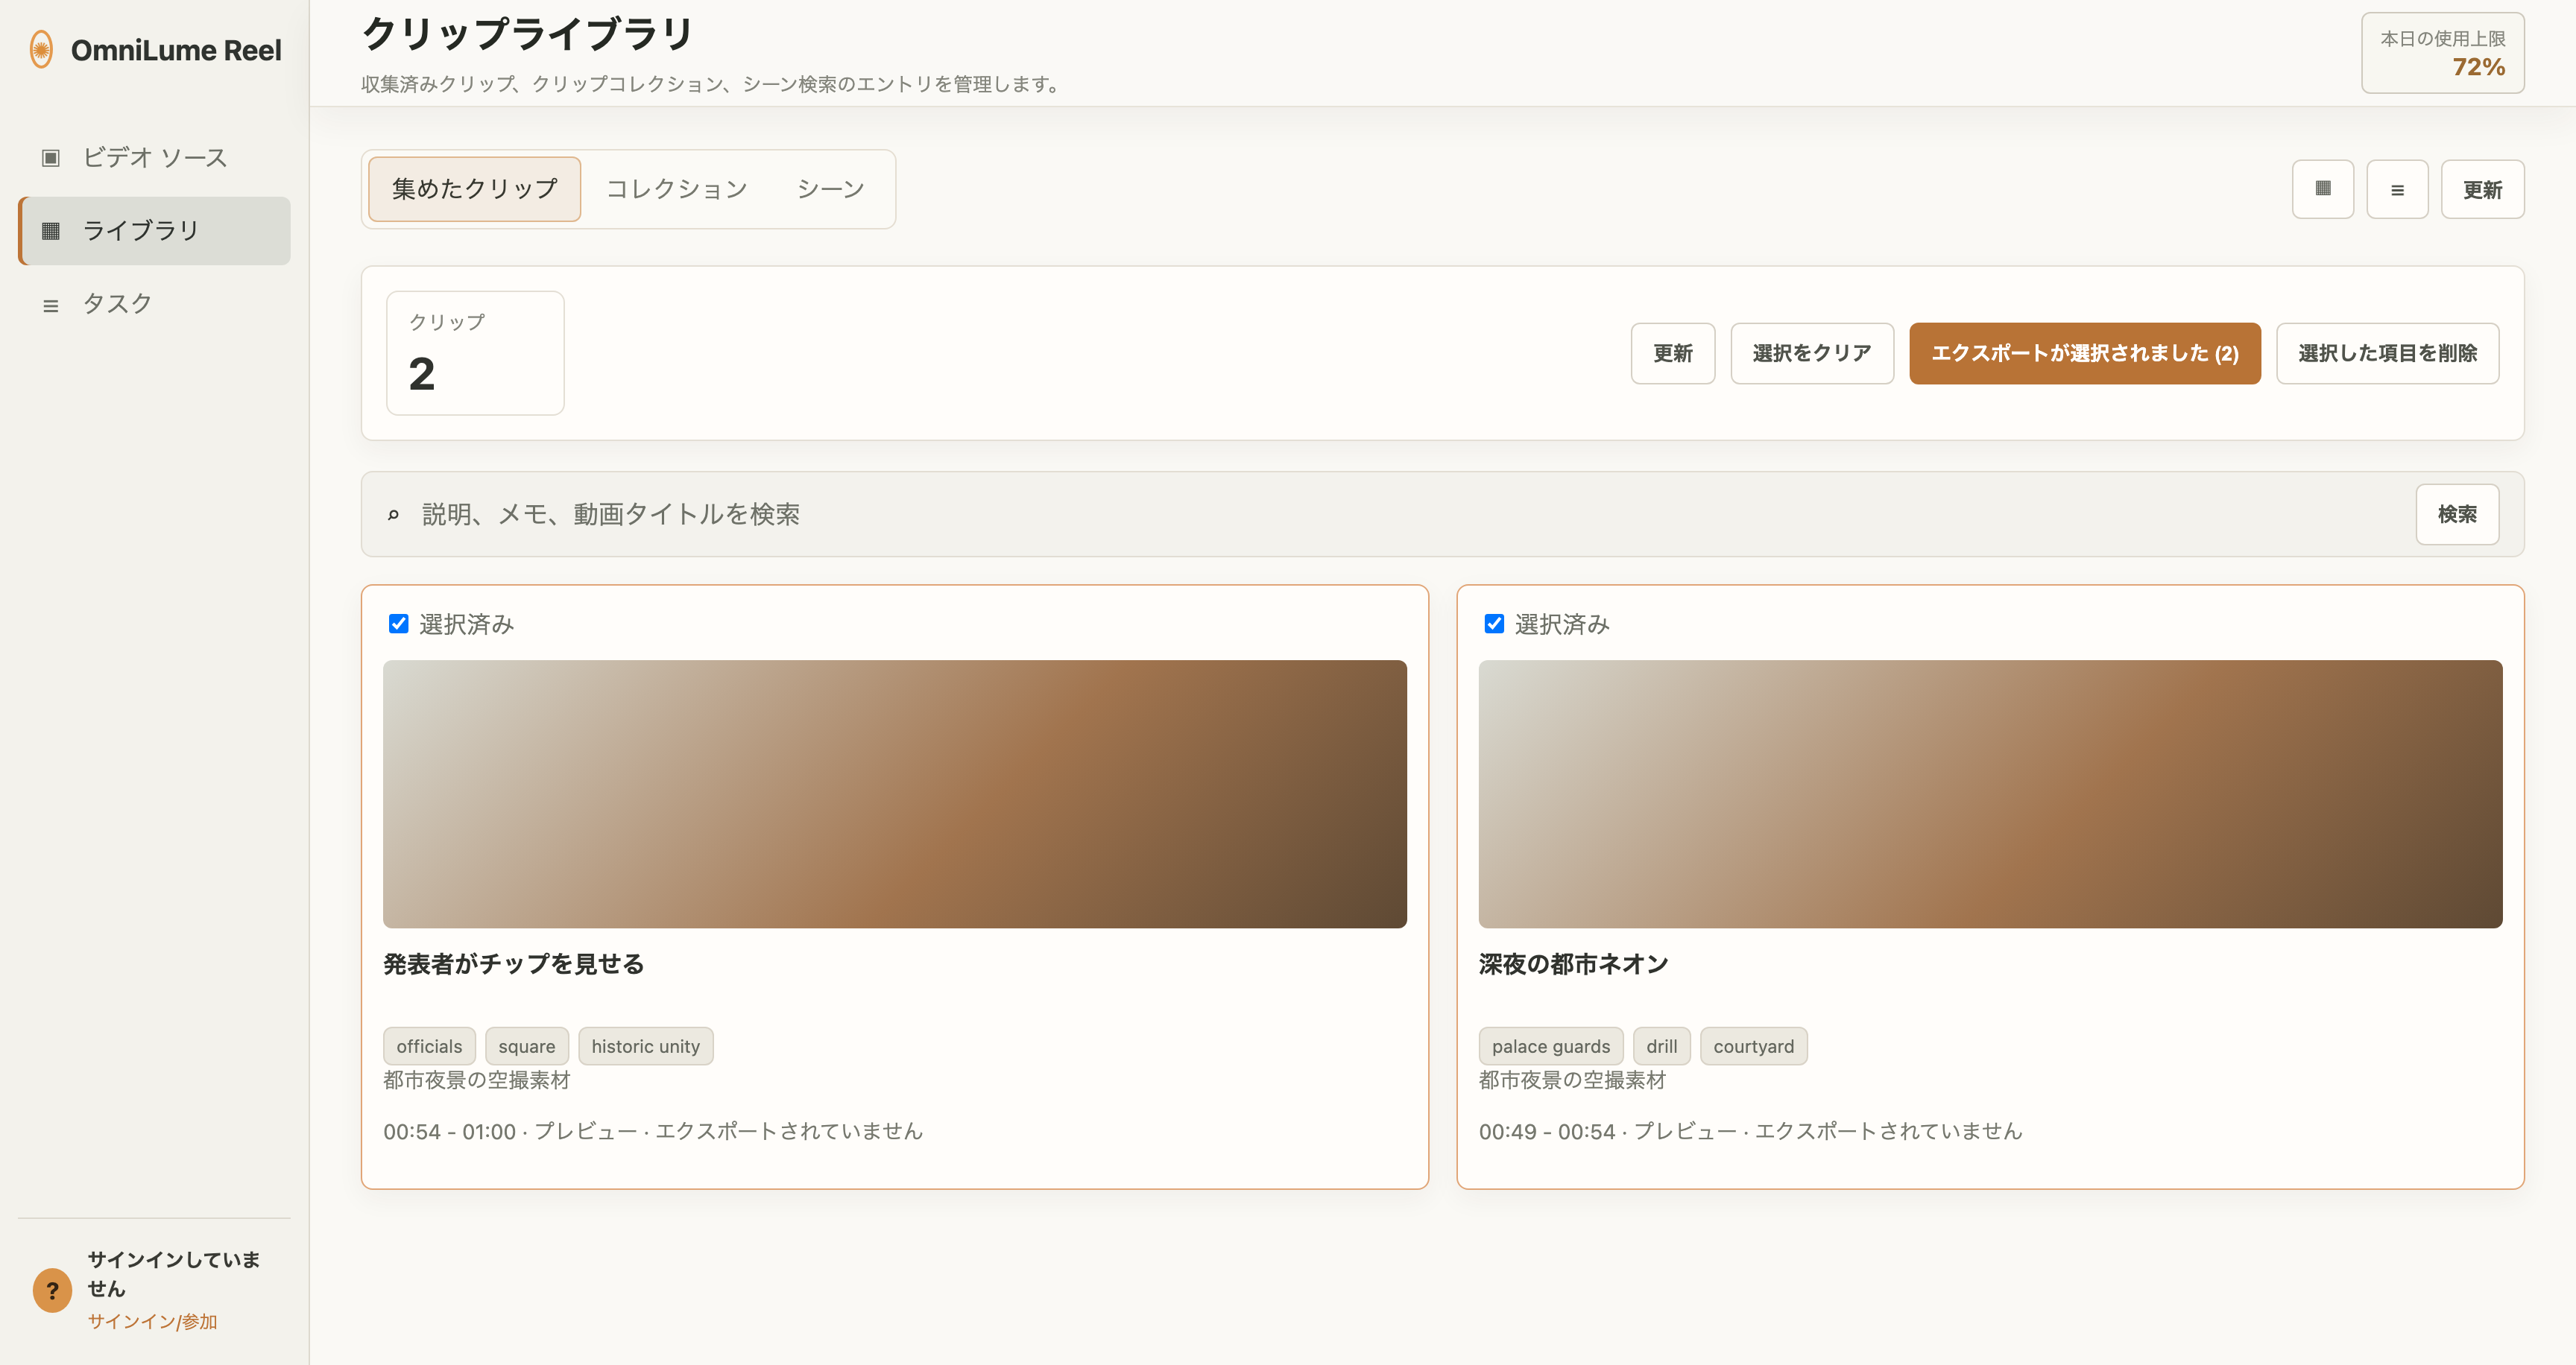The height and width of the screenshot is (1365, 2576).
Task: Open the 集めたクリップ tab
Action: coord(474,189)
